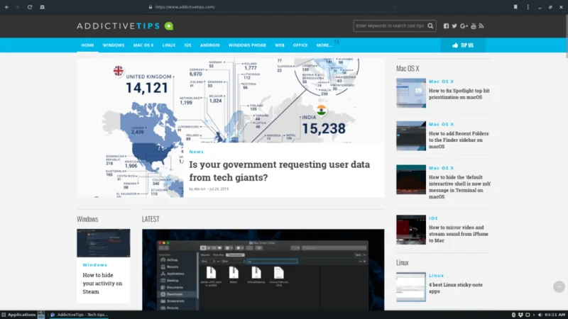Open 'How to add Recent Folders' article
568x319 pixels.
(x=459, y=140)
